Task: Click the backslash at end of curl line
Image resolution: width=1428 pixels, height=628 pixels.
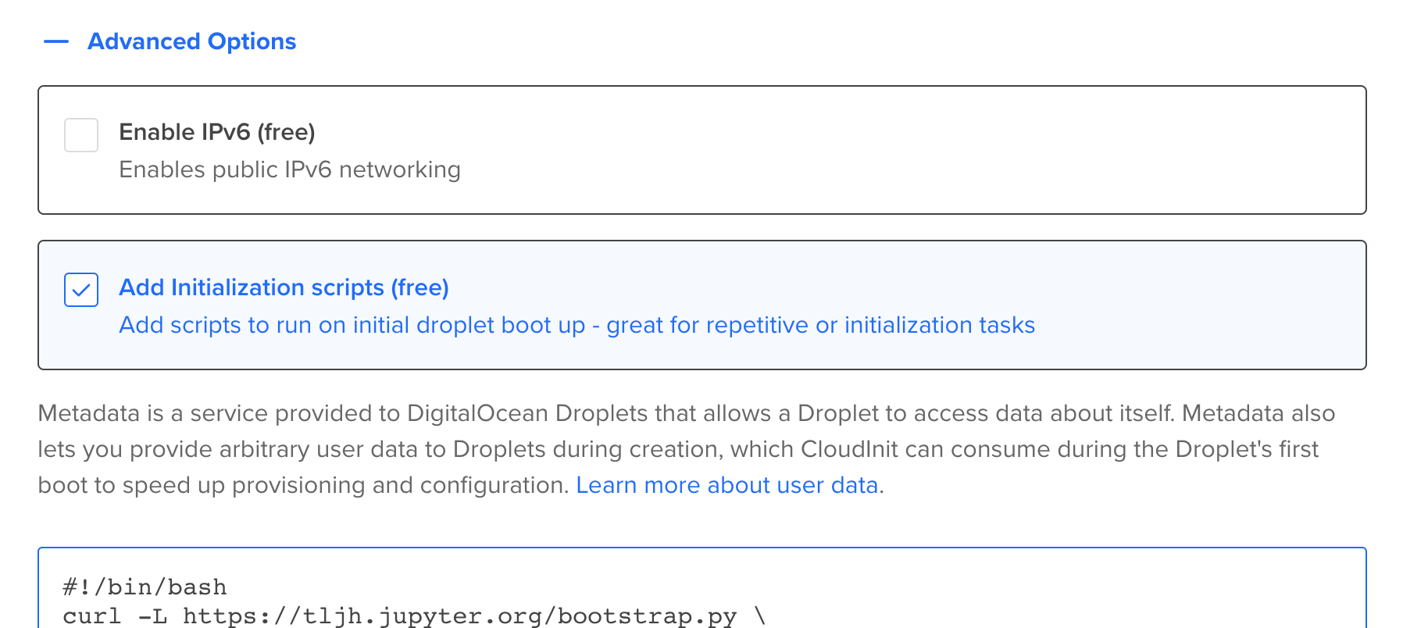Action: [x=759, y=616]
